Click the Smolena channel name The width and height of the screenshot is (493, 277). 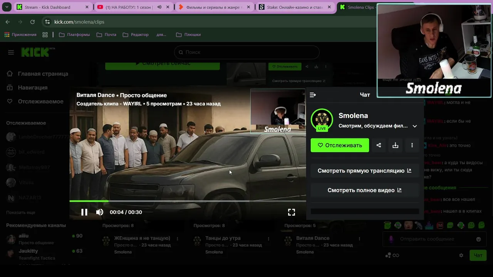(353, 115)
